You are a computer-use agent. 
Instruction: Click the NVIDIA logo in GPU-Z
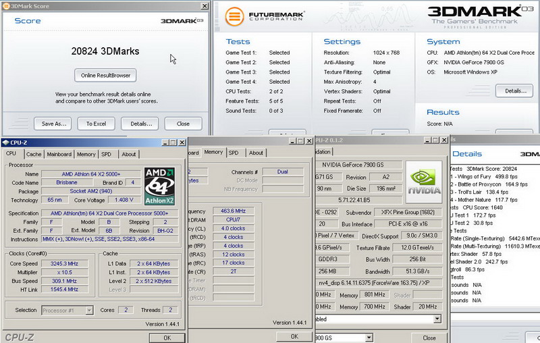424,182
